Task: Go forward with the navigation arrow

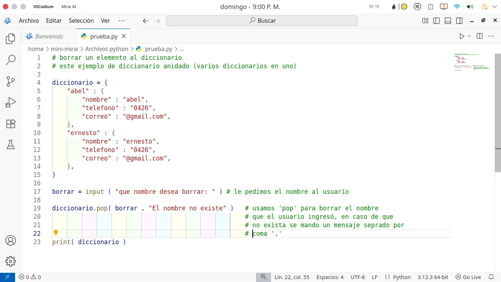Action: point(157,21)
